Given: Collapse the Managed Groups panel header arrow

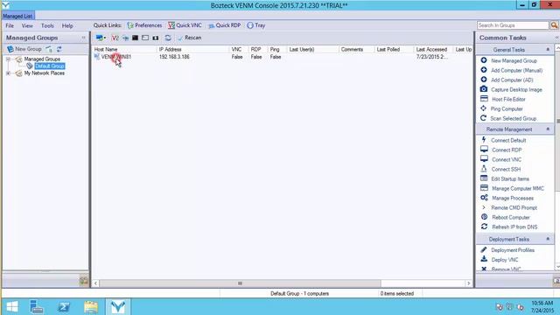Looking at the screenshot, I should point(84,38).
